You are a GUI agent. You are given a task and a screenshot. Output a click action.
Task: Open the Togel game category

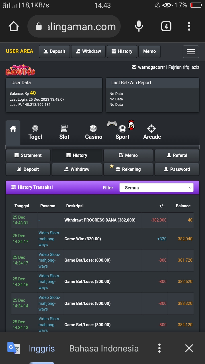35,133
